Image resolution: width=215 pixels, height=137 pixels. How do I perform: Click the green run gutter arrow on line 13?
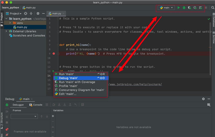coord(53,71)
